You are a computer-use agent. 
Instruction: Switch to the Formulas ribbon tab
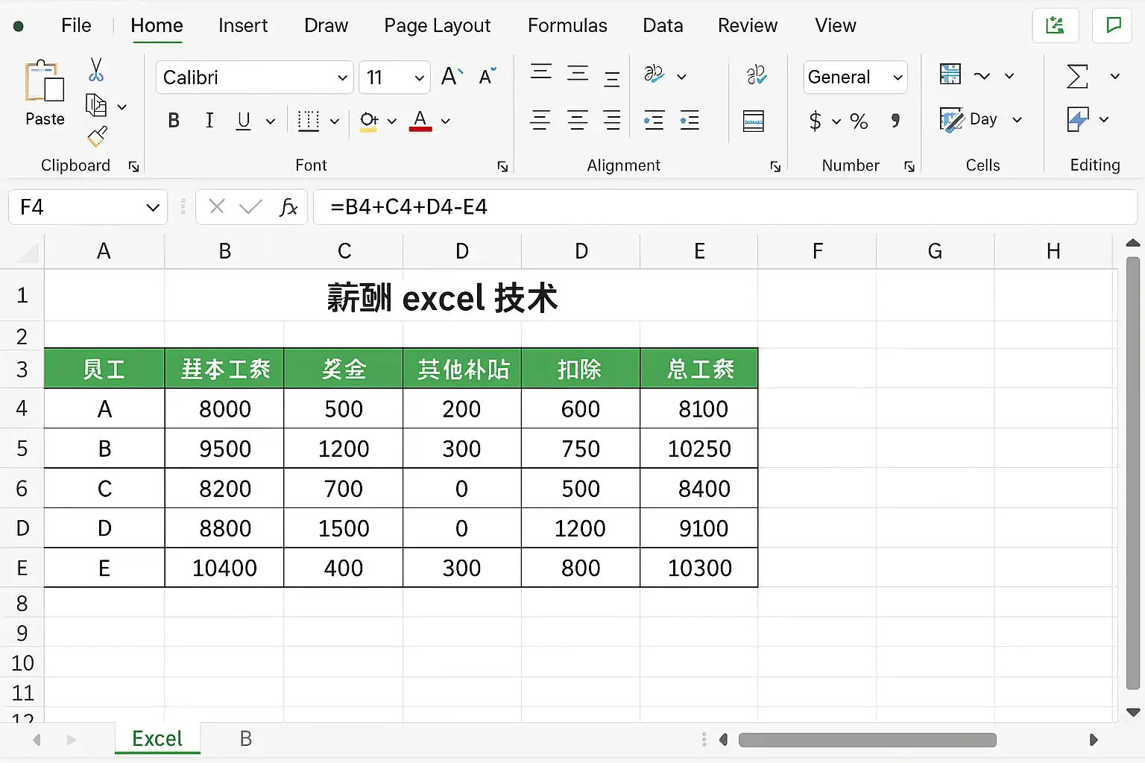click(567, 25)
